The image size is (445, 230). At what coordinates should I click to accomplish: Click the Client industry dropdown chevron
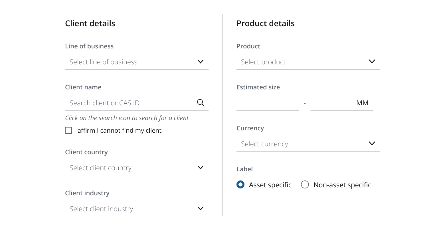tap(201, 208)
